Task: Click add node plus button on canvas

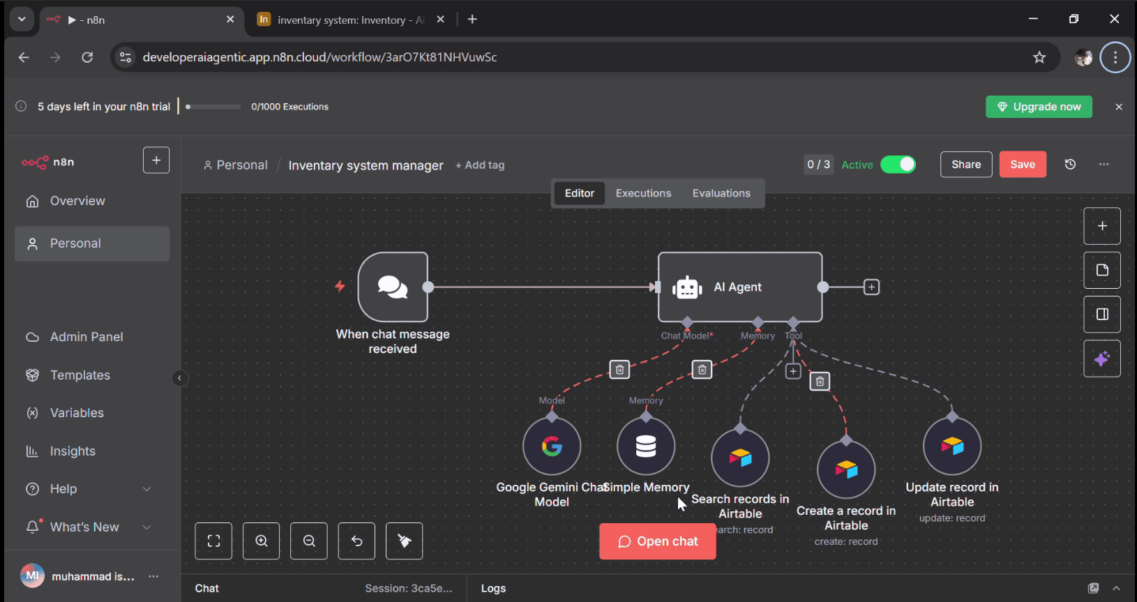Action: coord(1102,226)
